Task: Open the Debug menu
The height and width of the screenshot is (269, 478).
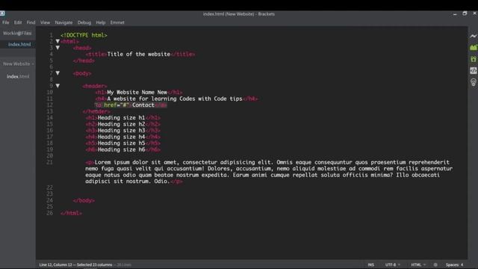Action: pos(84,22)
